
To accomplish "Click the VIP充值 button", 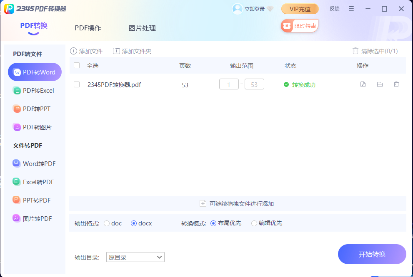I will pyautogui.click(x=300, y=9).
